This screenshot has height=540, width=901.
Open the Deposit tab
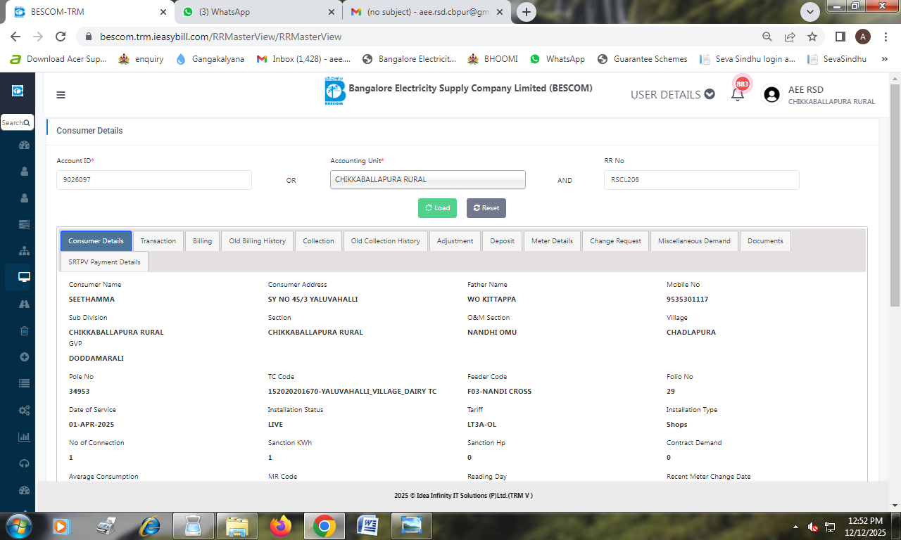tap(503, 241)
